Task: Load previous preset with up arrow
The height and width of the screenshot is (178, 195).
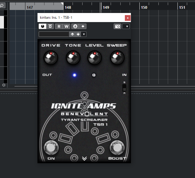Action: click(x=72, y=34)
